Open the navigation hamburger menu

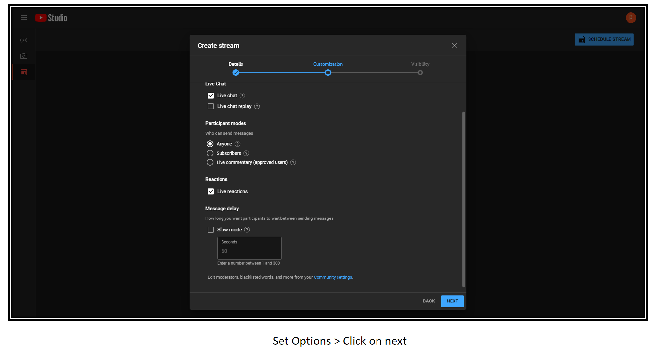tap(24, 18)
